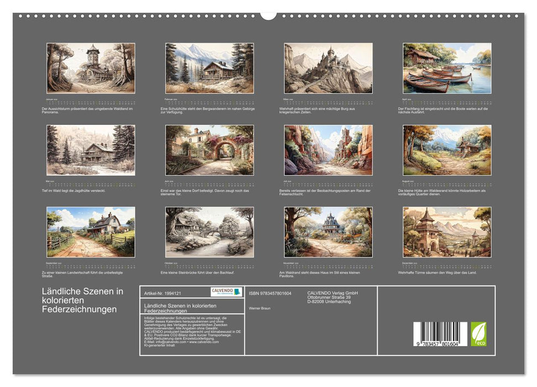Screen dimensions: 537x387
Task: Click the author name Werner Braun
Action: (x=259, y=308)
